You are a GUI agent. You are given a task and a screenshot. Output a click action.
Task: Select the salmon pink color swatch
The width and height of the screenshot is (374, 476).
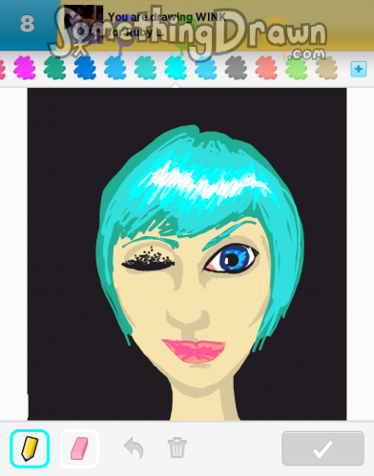coord(266,68)
